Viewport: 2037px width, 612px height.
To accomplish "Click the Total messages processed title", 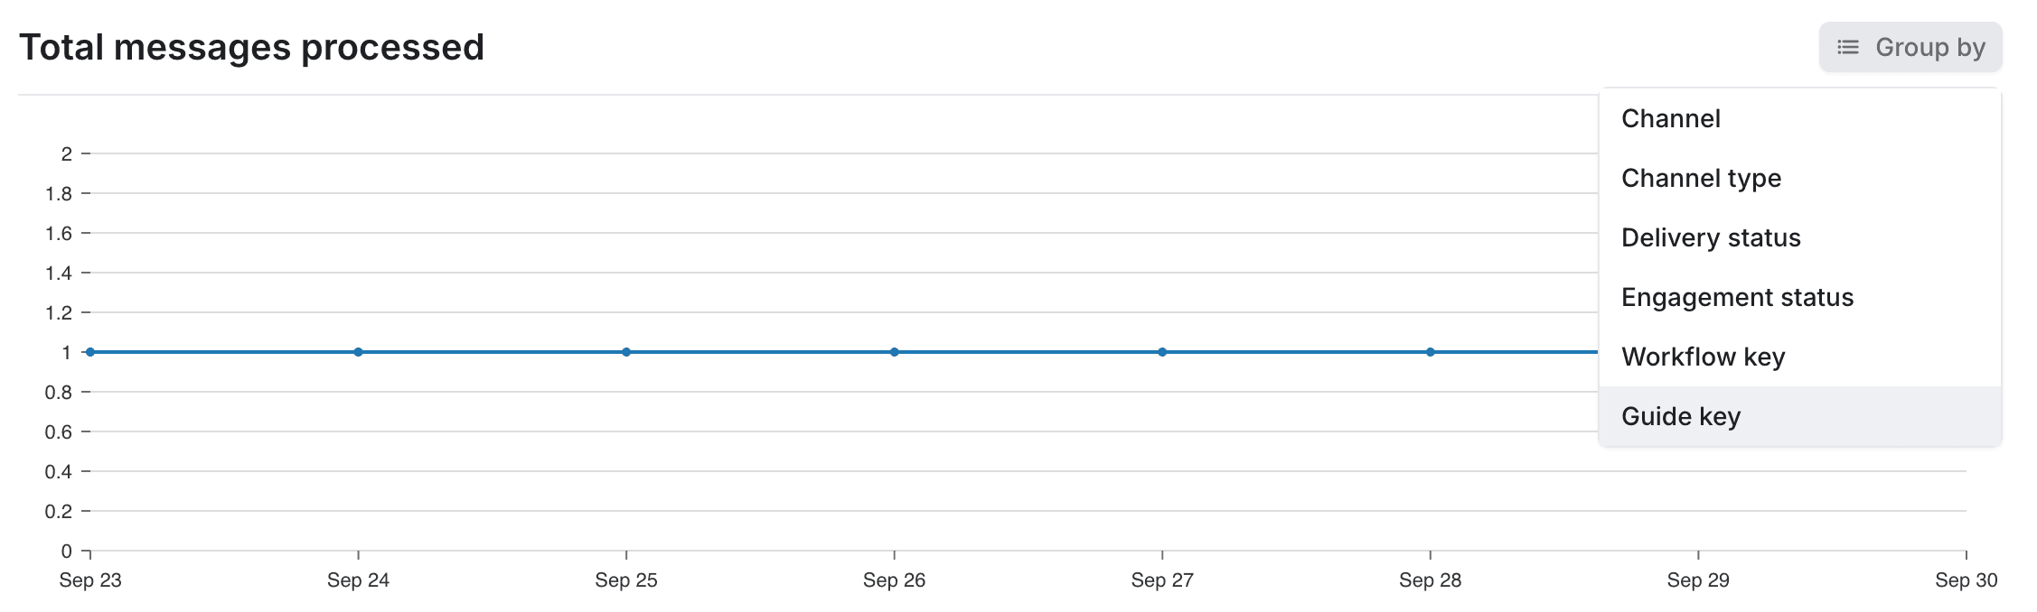I will pos(254,46).
